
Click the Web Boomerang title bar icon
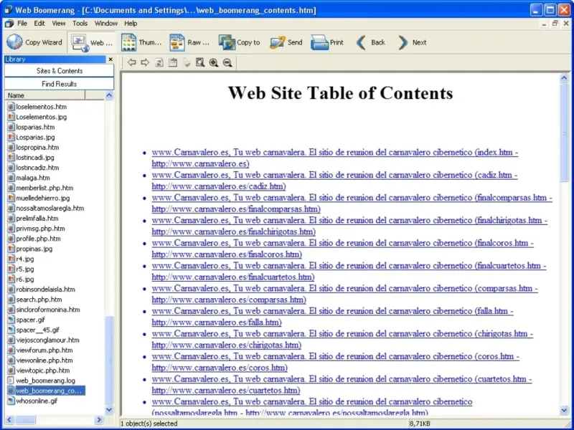point(8,10)
